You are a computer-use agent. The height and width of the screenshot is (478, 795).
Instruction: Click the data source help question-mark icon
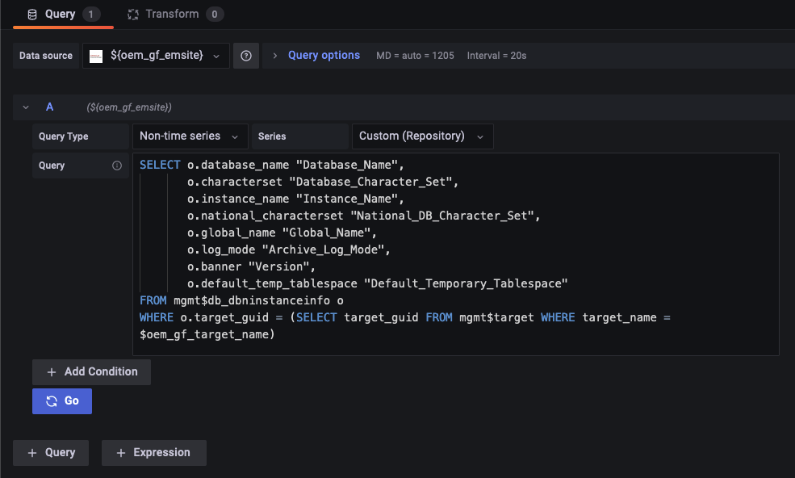[246, 56]
